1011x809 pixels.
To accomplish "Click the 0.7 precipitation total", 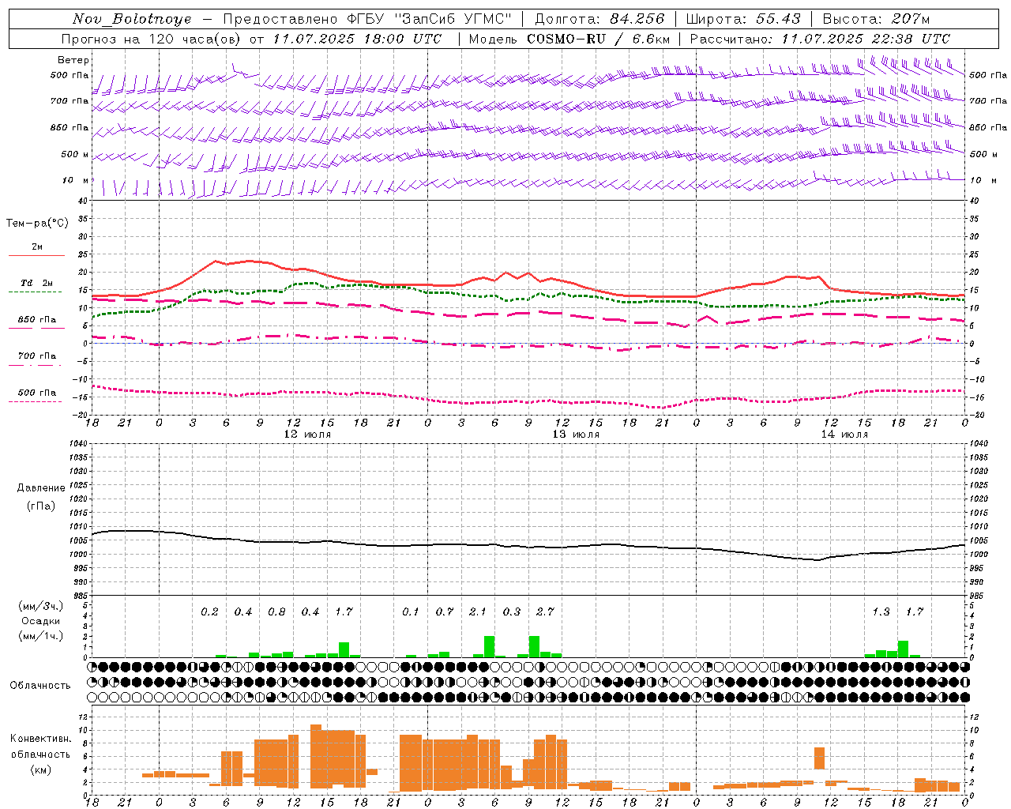I will point(445,611).
